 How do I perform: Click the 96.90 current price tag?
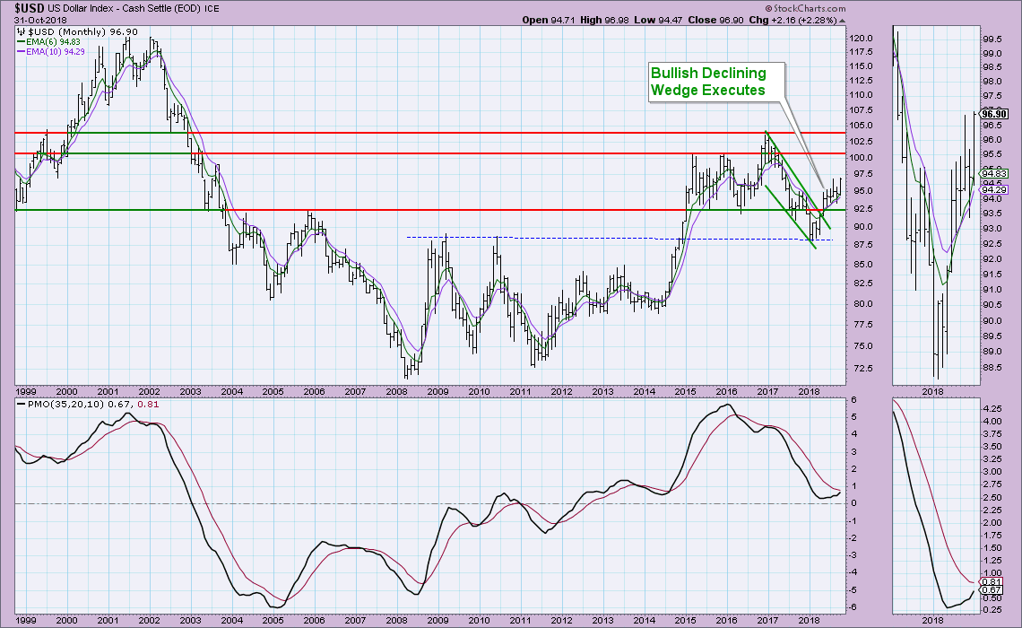pyautogui.click(x=994, y=114)
